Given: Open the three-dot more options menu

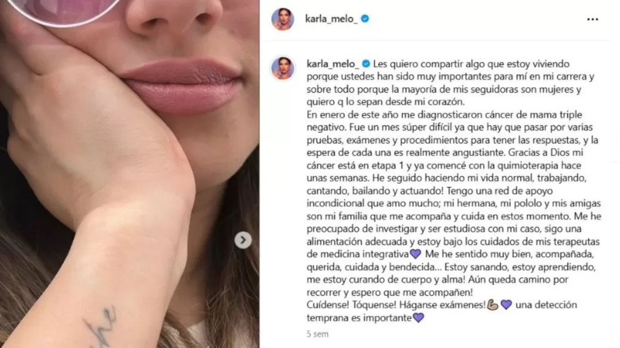Looking at the screenshot, I should coord(592,19).
